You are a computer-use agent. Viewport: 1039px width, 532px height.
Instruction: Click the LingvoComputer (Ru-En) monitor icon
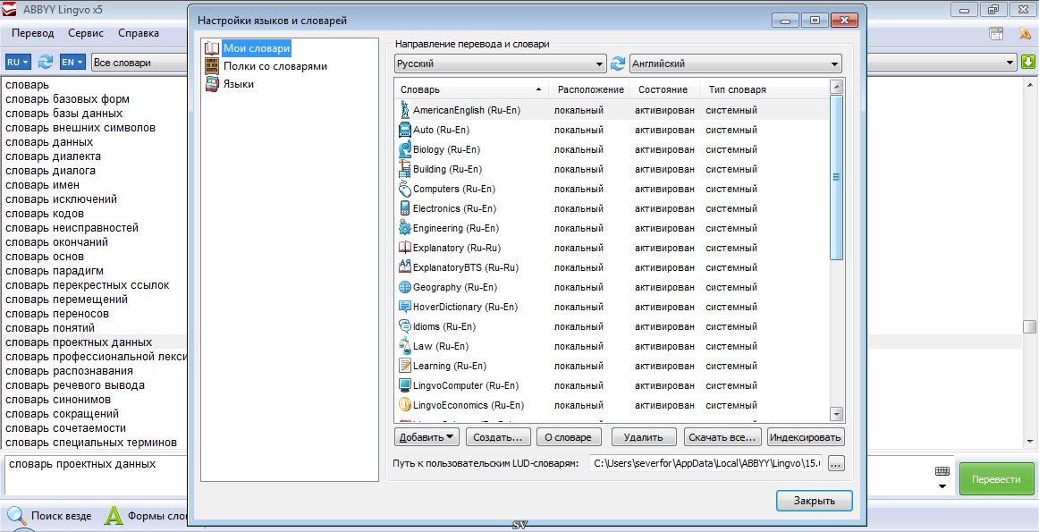[x=405, y=385]
